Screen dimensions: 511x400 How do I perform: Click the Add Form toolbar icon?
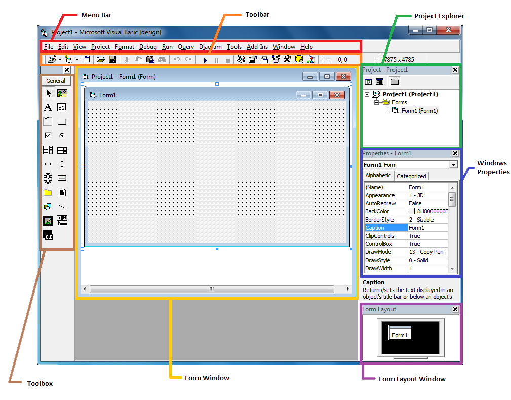(x=68, y=59)
